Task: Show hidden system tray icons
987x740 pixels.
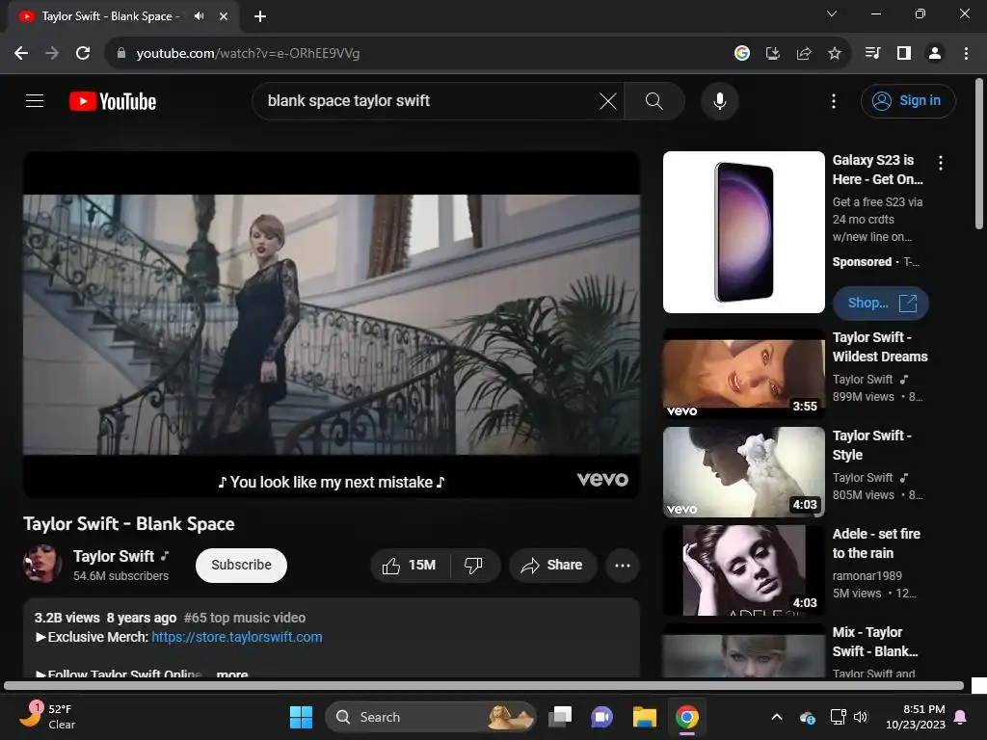Action: [777, 717]
